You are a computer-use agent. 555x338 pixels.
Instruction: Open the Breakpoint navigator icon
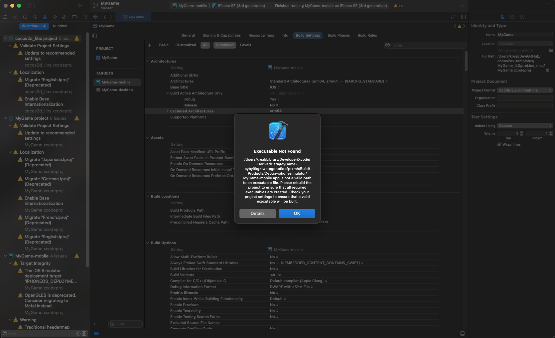[x=74, y=17]
